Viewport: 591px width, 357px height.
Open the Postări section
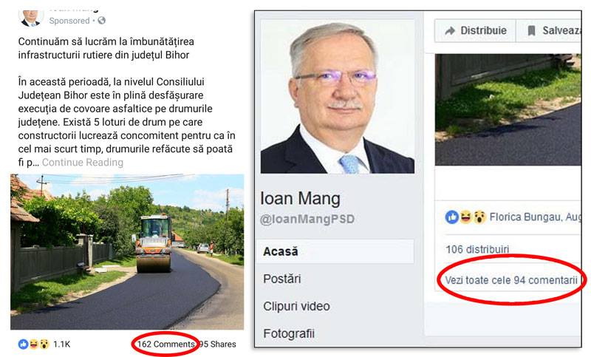tap(282, 279)
